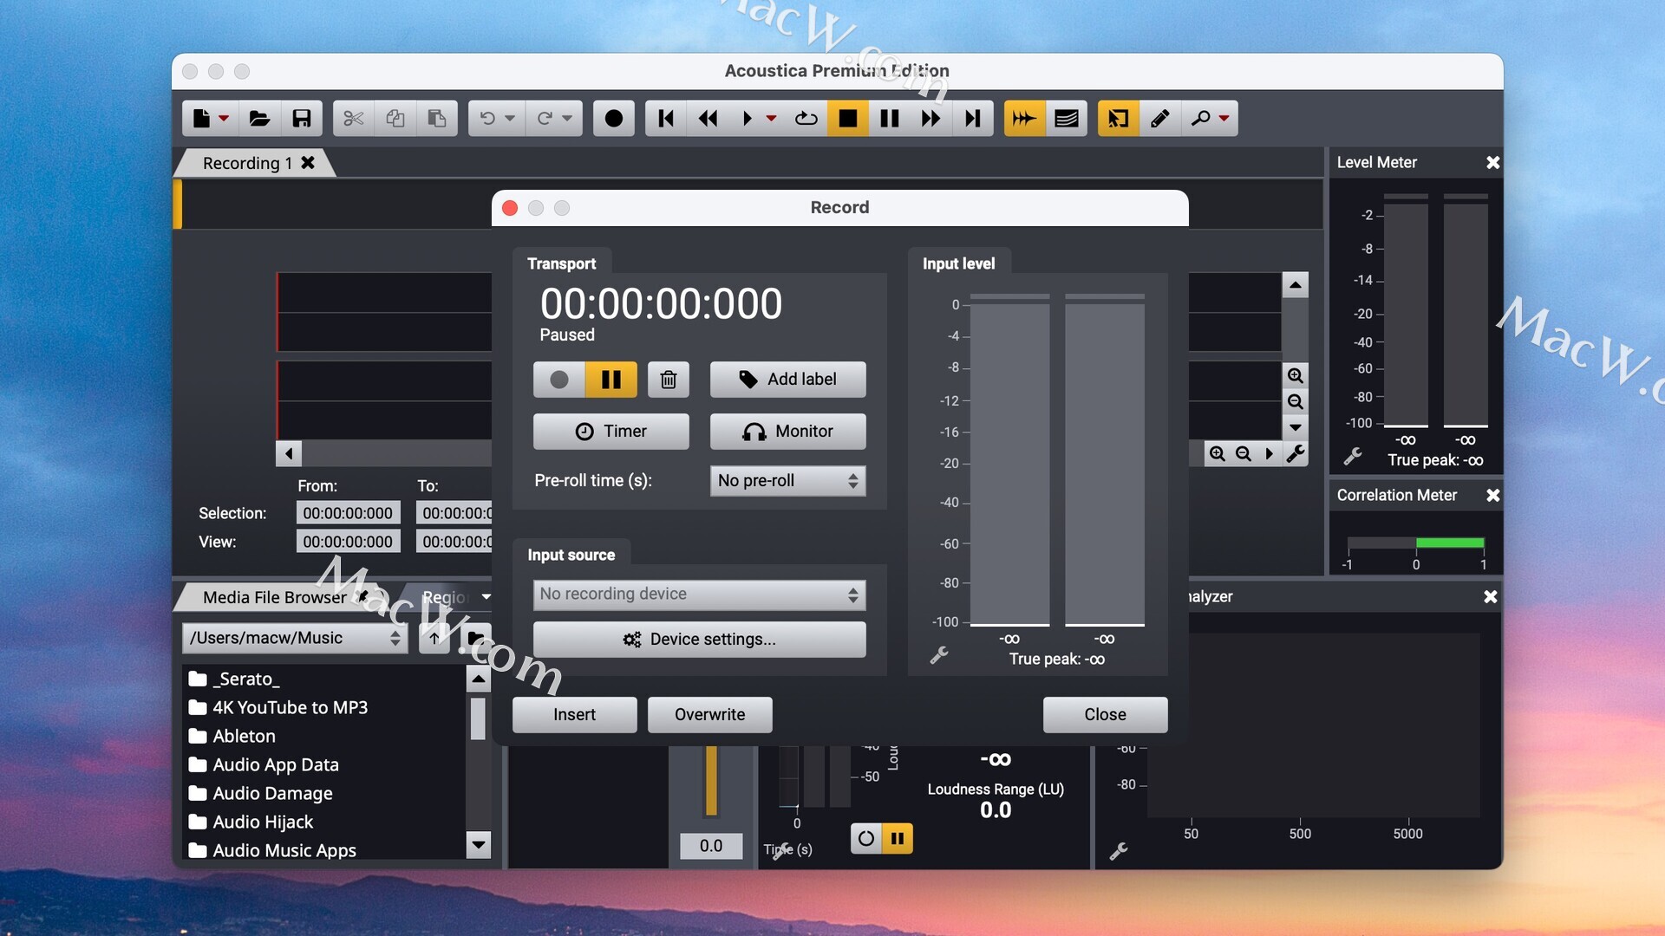Viewport: 1665px width, 936px height.
Task: Toggle loop playback in toolbar
Action: point(806,119)
